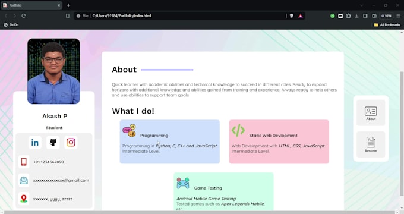Click the browser back arrow
Viewport: 404px width, 214px height.
(x=6, y=15)
